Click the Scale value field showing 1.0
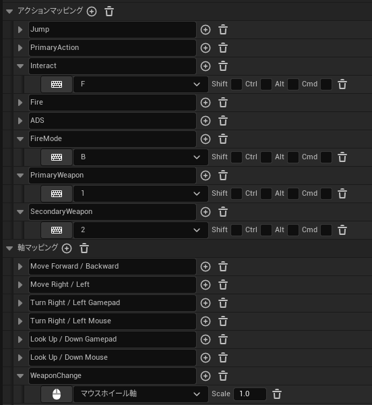This screenshot has height=405, width=372. pyautogui.click(x=250, y=394)
